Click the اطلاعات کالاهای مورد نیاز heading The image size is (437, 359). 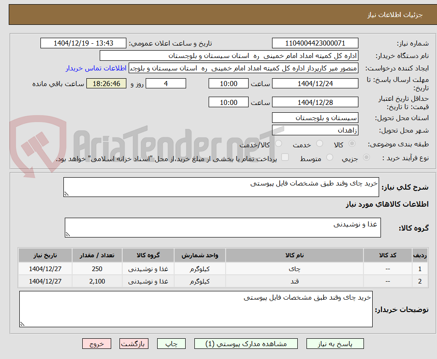[387, 204]
